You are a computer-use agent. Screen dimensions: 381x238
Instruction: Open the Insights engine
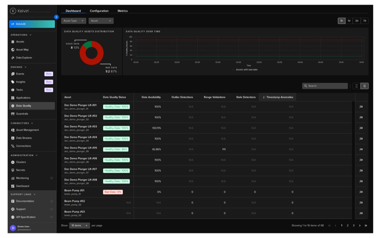[20, 82]
